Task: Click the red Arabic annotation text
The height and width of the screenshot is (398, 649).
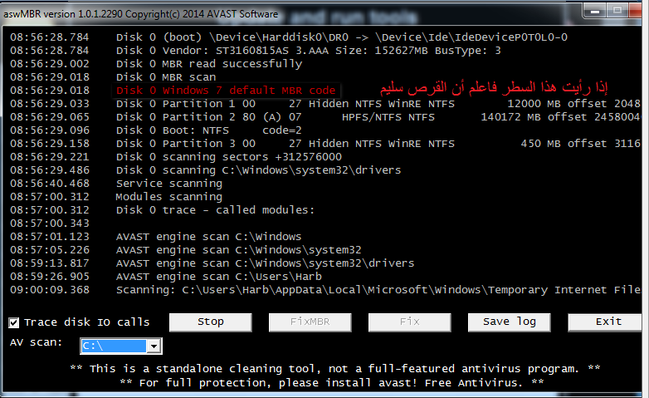Action: click(x=494, y=88)
